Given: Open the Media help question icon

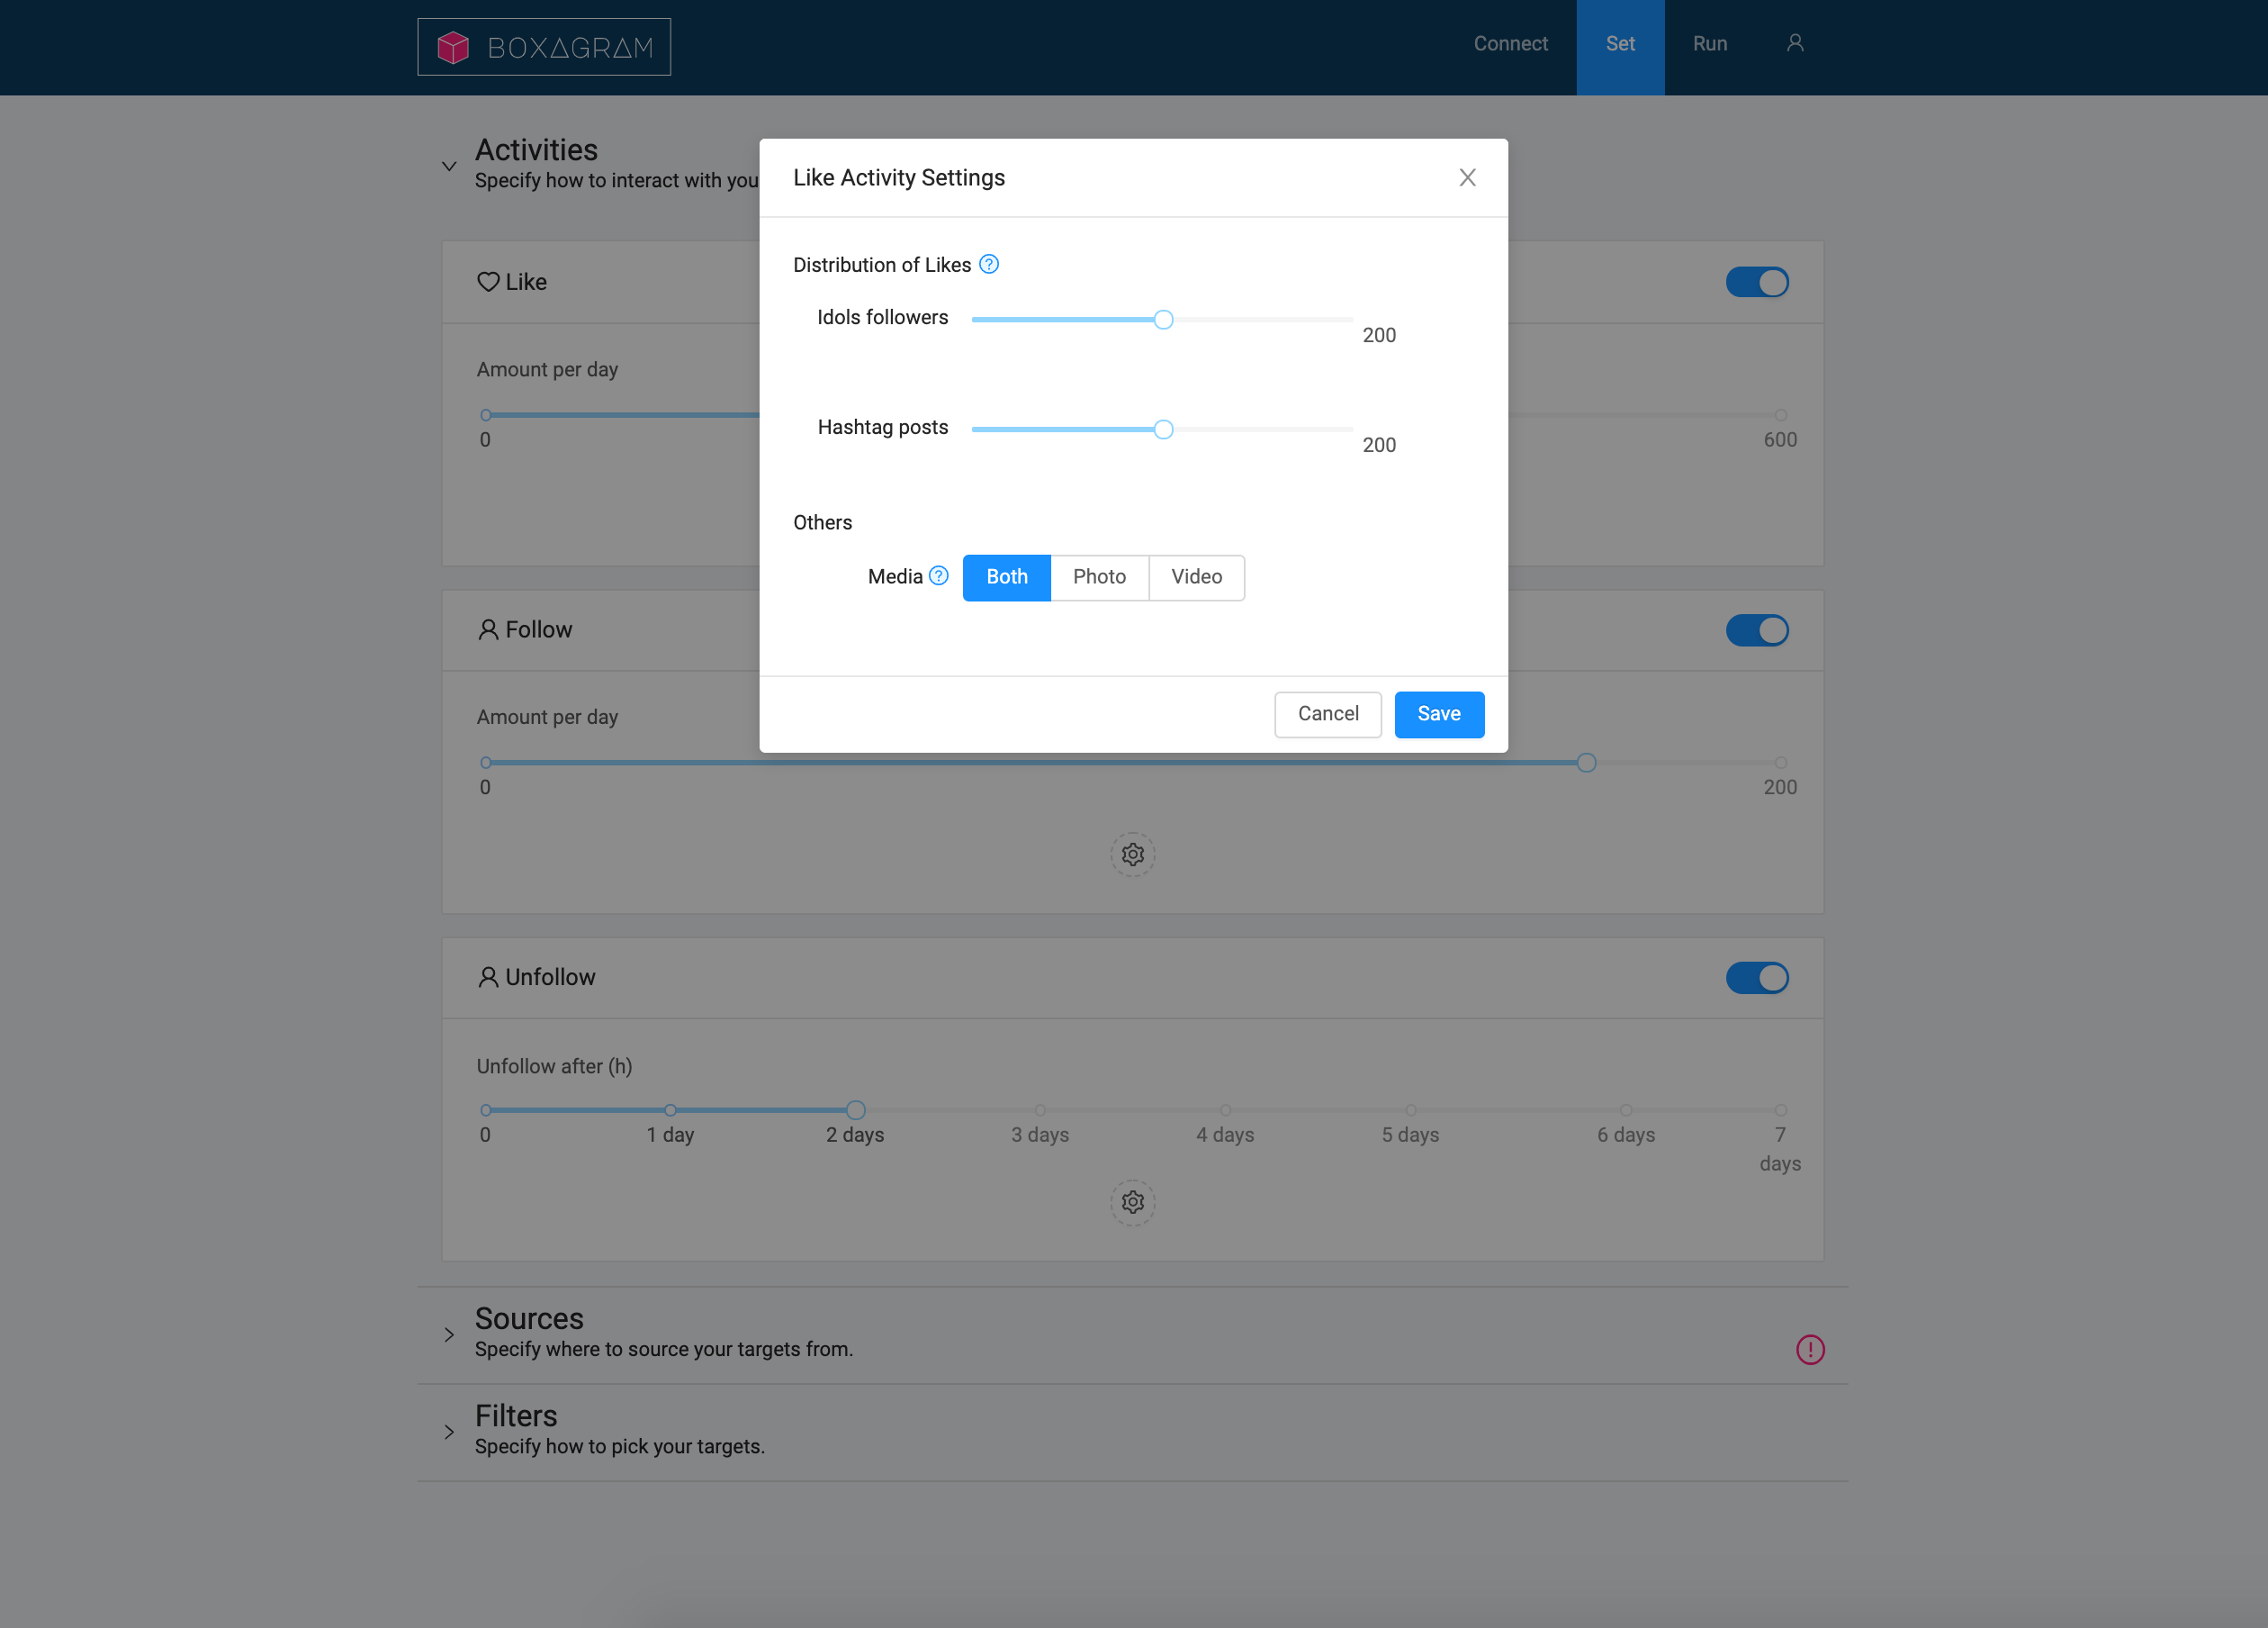Looking at the screenshot, I should point(938,575).
